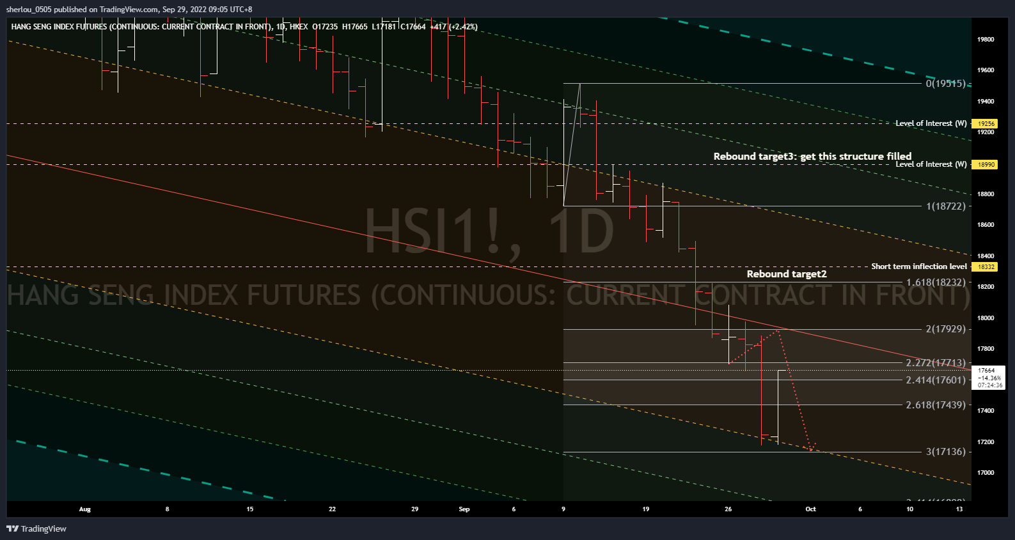Image resolution: width=1015 pixels, height=540 pixels.
Task: Select the 2.618(17439) Fibonacci level label
Action: (x=936, y=405)
